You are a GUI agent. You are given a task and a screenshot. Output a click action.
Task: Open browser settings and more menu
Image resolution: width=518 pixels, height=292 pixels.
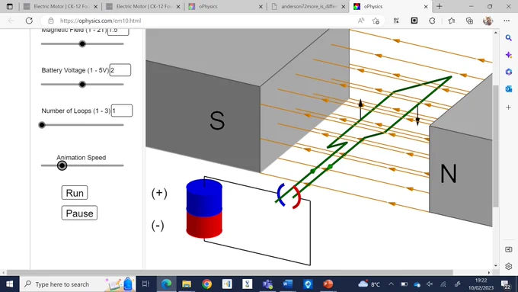[x=507, y=21]
